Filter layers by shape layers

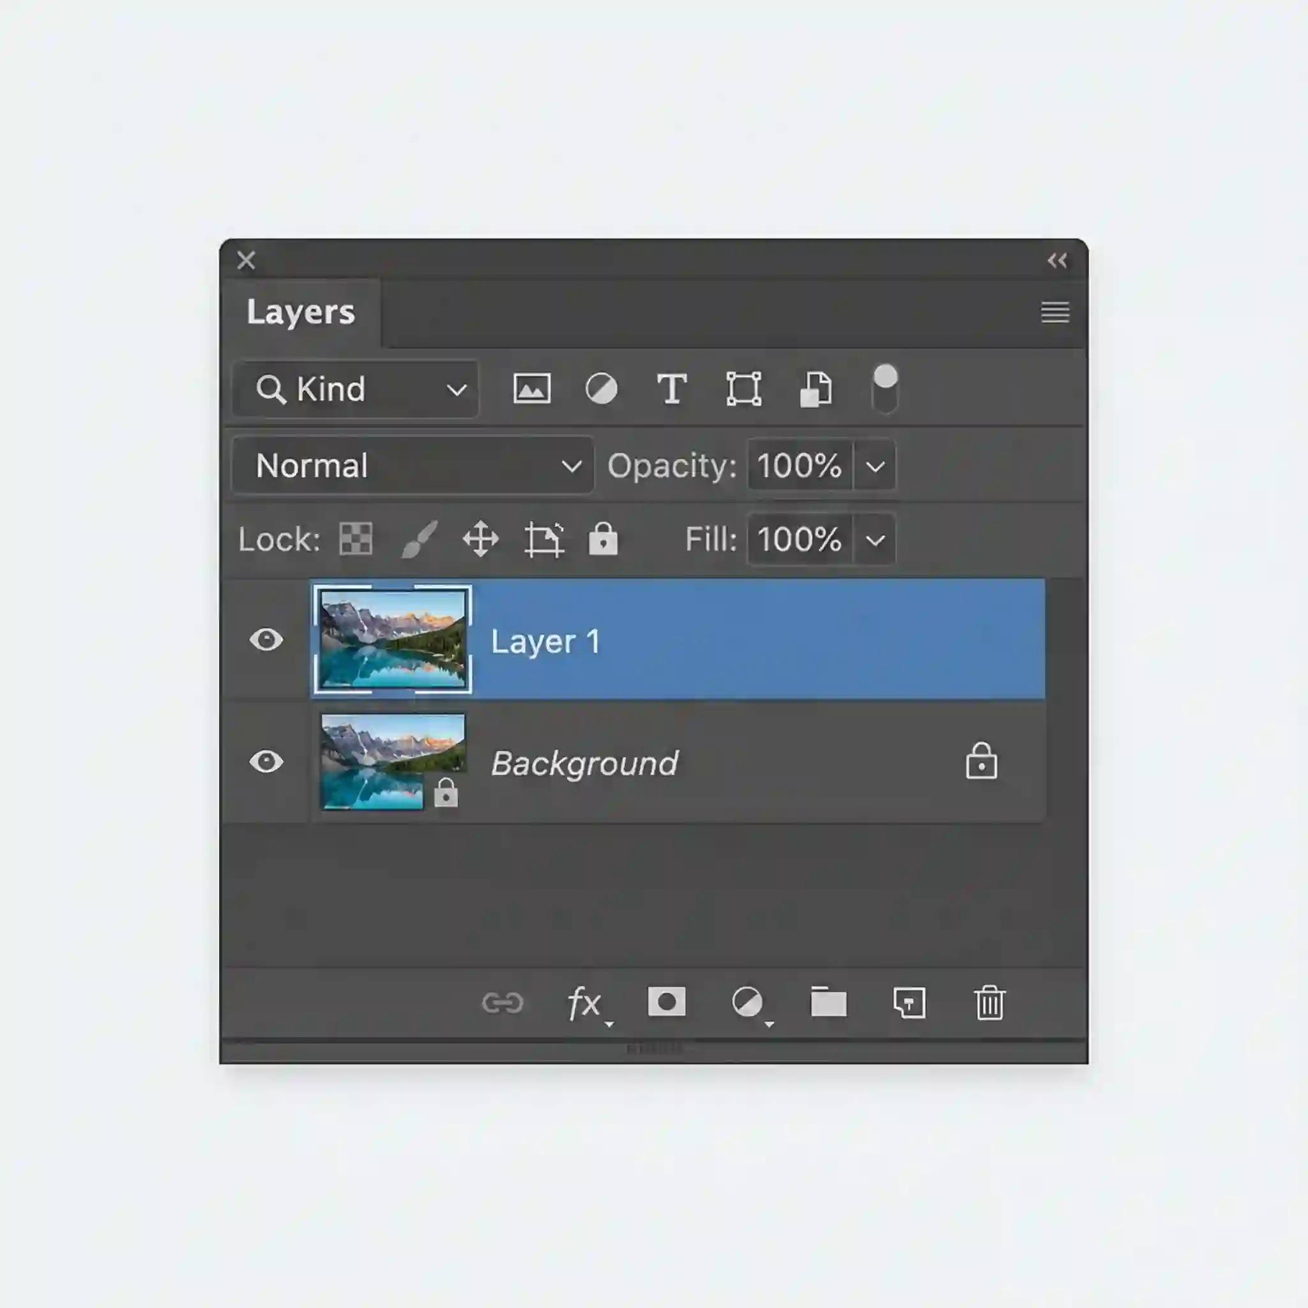(745, 388)
